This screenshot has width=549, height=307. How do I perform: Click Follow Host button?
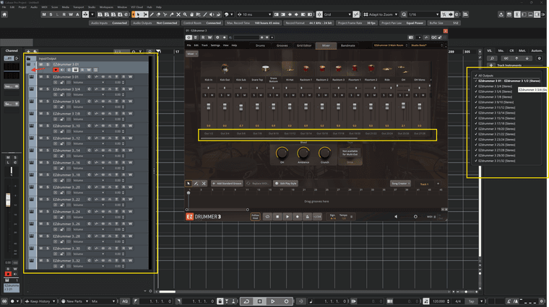[255, 217]
